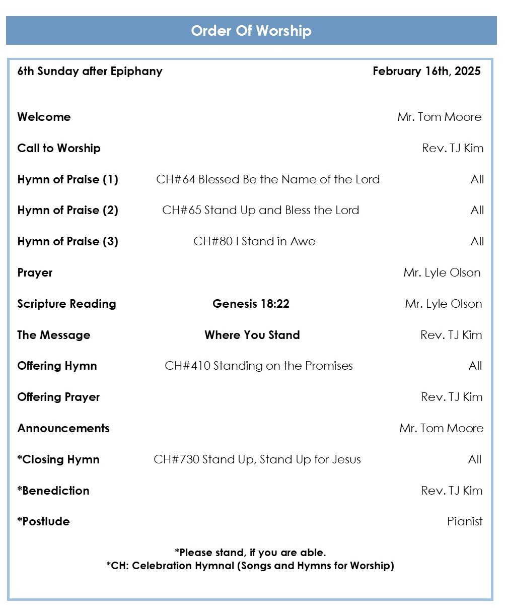Click the Call to Worship label

[x=59, y=148]
